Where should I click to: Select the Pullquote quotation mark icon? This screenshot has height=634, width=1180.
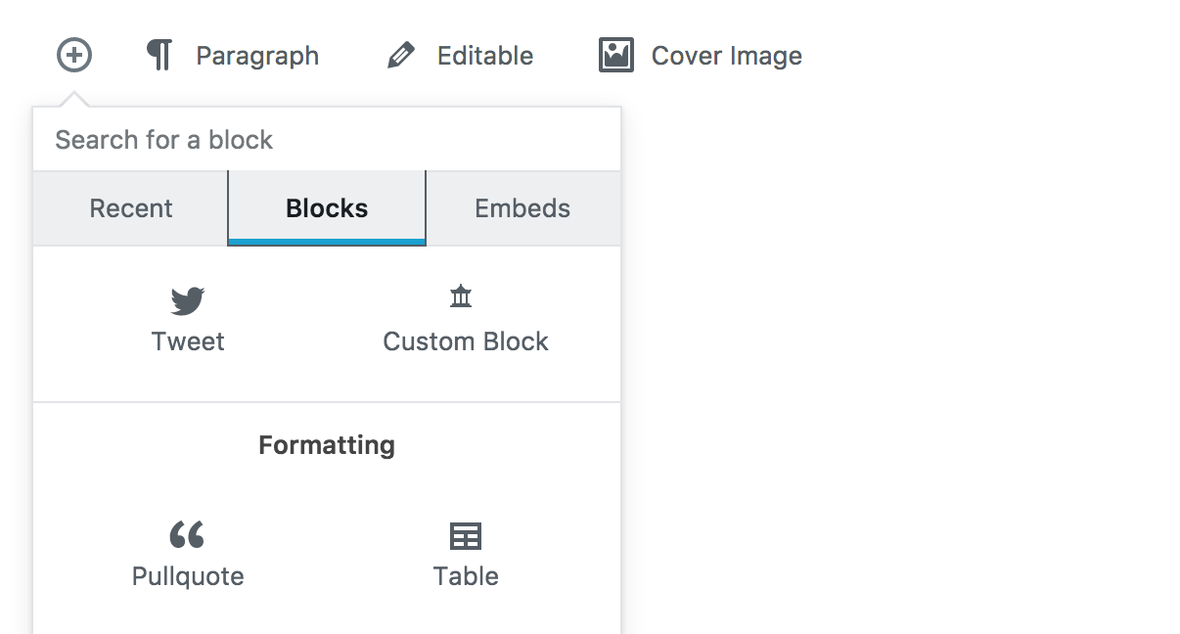coord(187,536)
